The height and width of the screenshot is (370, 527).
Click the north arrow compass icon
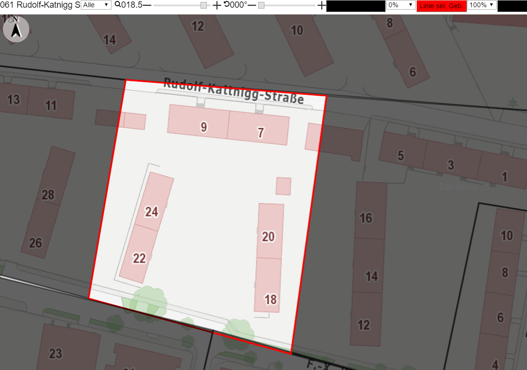tap(16, 29)
